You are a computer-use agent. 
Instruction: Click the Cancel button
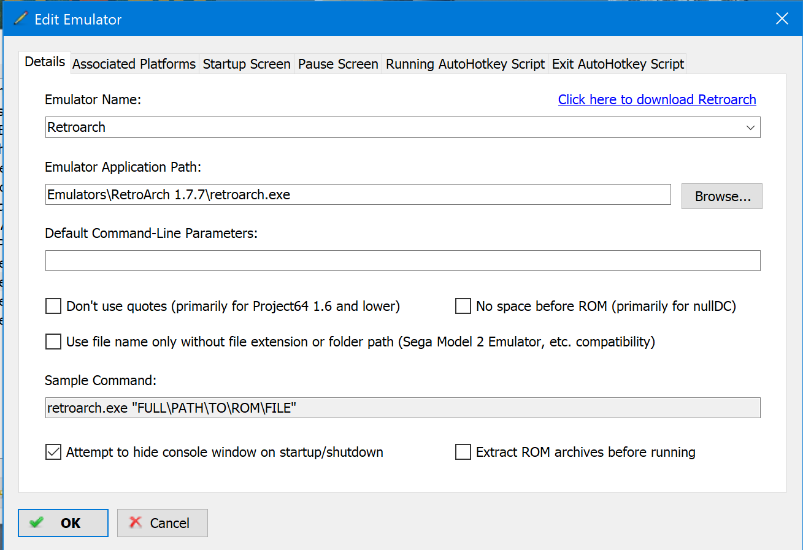(x=163, y=523)
